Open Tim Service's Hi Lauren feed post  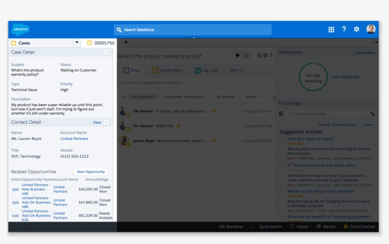pos(196,111)
